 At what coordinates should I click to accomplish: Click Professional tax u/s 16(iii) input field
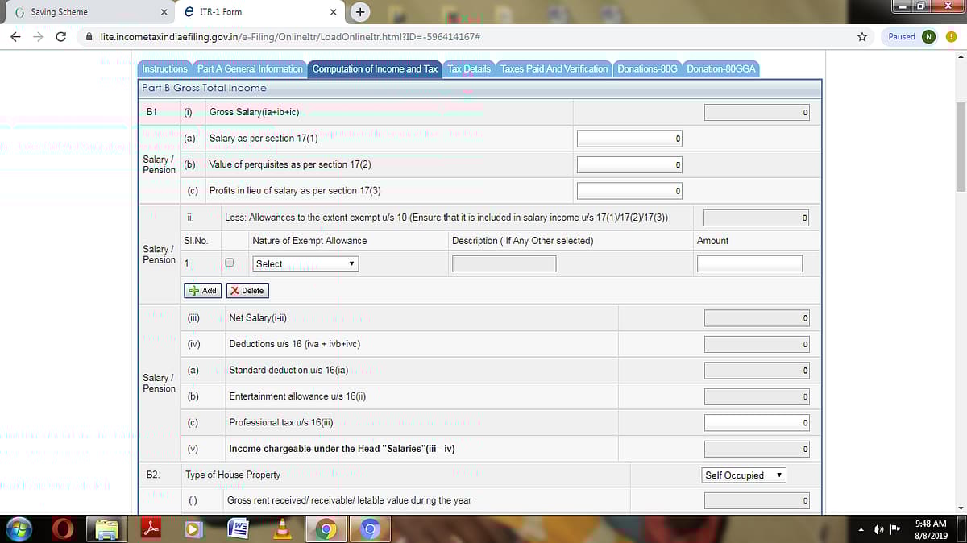tap(757, 423)
